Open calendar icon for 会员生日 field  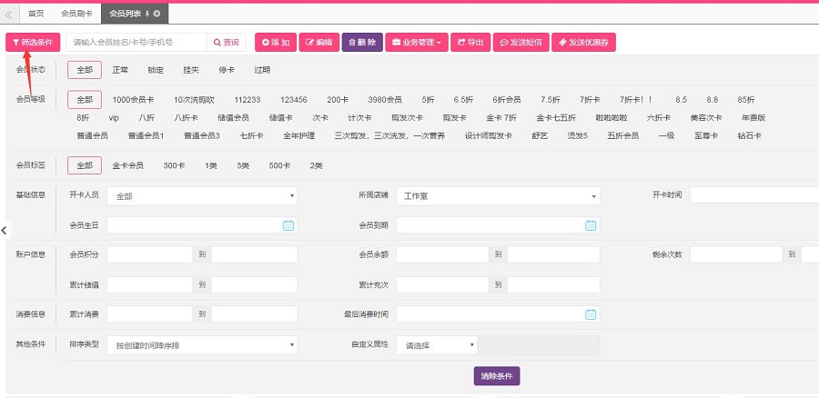pyautogui.click(x=288, y=225)
